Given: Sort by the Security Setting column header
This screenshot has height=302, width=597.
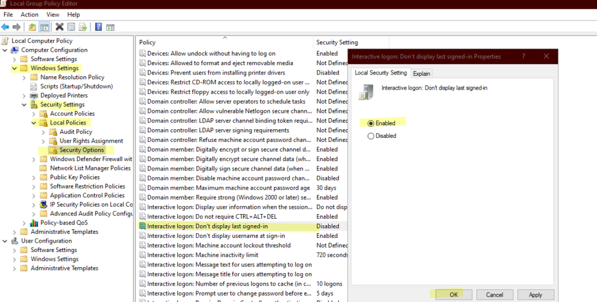Looking at the screenshot, I should coord(351,42).
